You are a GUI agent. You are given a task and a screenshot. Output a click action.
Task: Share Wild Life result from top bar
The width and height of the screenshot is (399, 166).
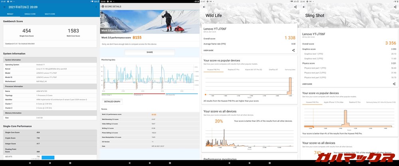(295, 7)
